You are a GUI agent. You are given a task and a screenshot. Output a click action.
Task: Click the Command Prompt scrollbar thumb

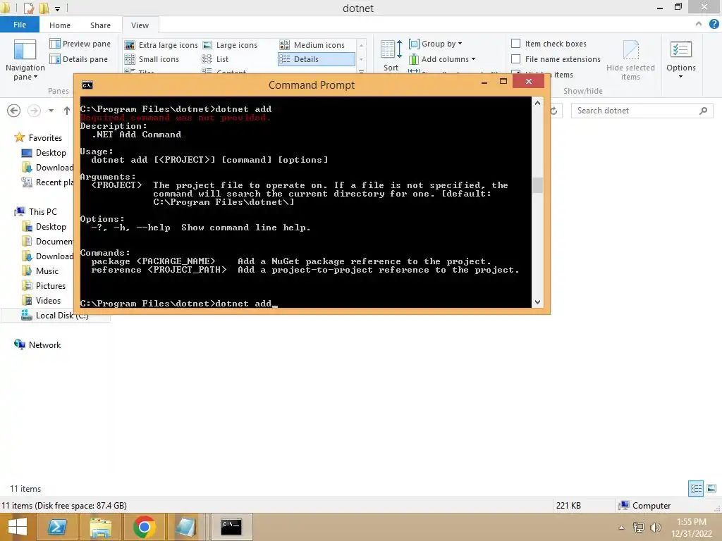point(537,185)
